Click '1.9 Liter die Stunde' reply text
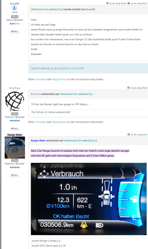Image resolution: width=148 pixels, height=249 pixels. (60, 104)
